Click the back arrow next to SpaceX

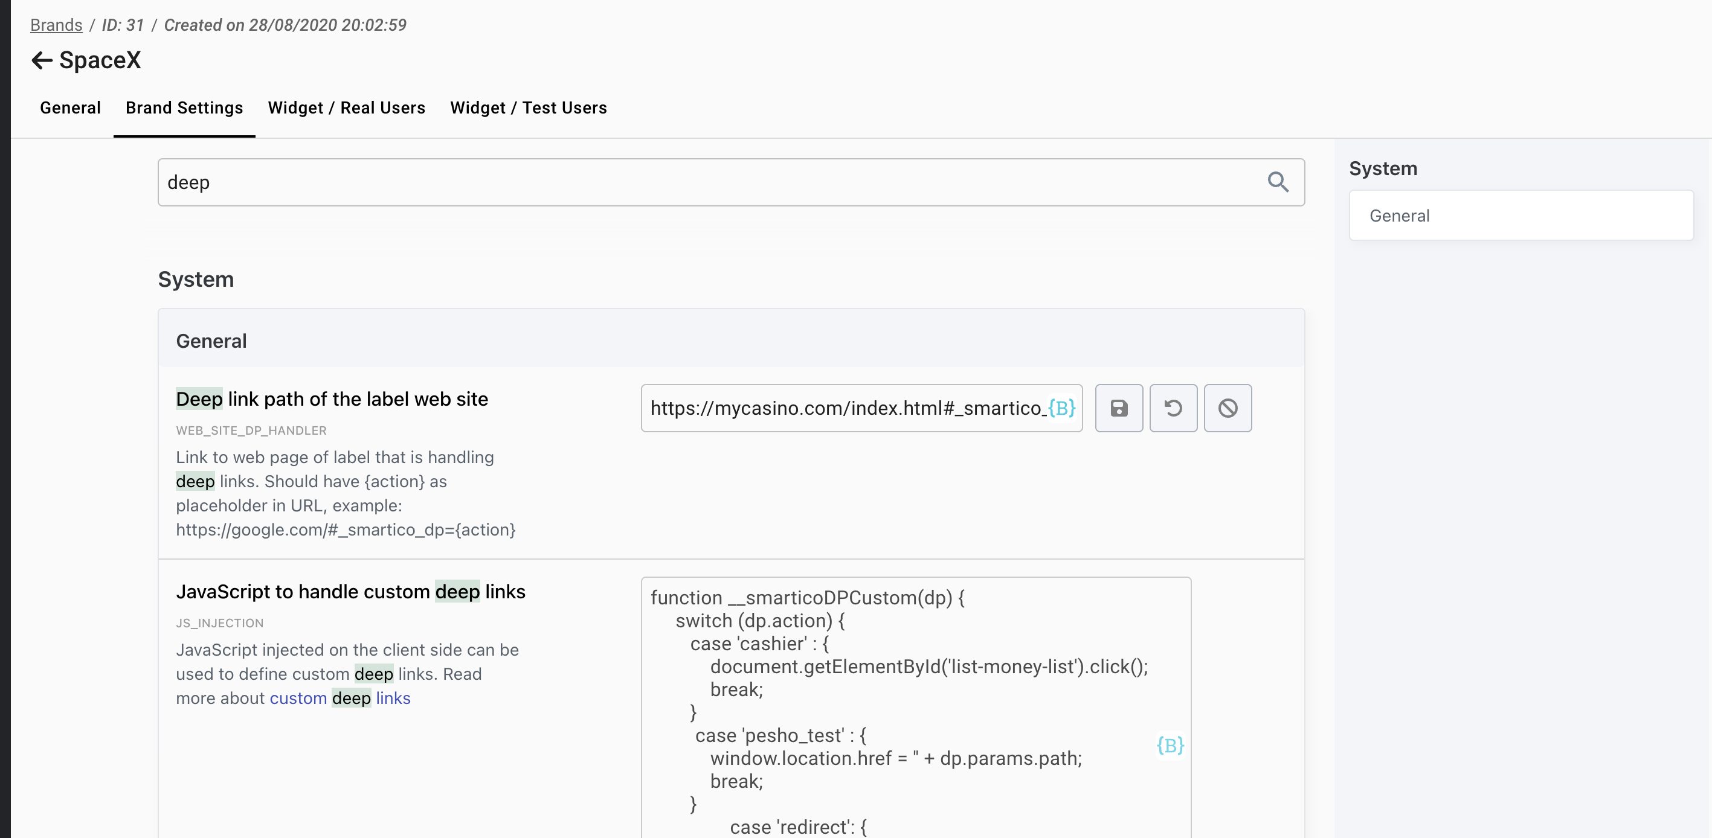tap(41, 60)
